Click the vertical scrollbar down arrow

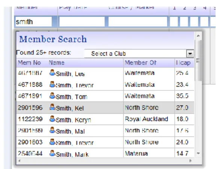[198, 153]
